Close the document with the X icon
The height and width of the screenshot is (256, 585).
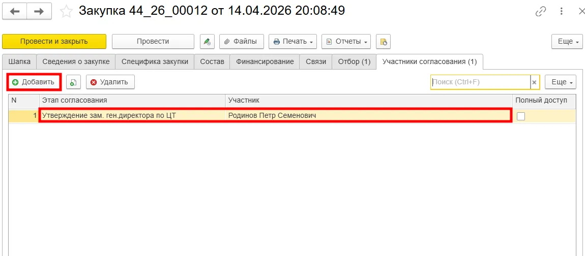[580, 12]
